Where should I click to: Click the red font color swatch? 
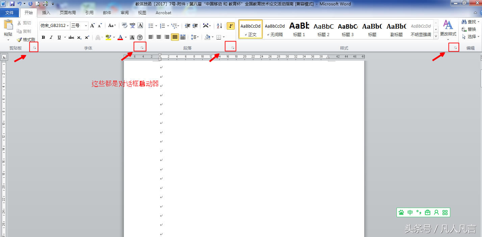pos(120,37)
